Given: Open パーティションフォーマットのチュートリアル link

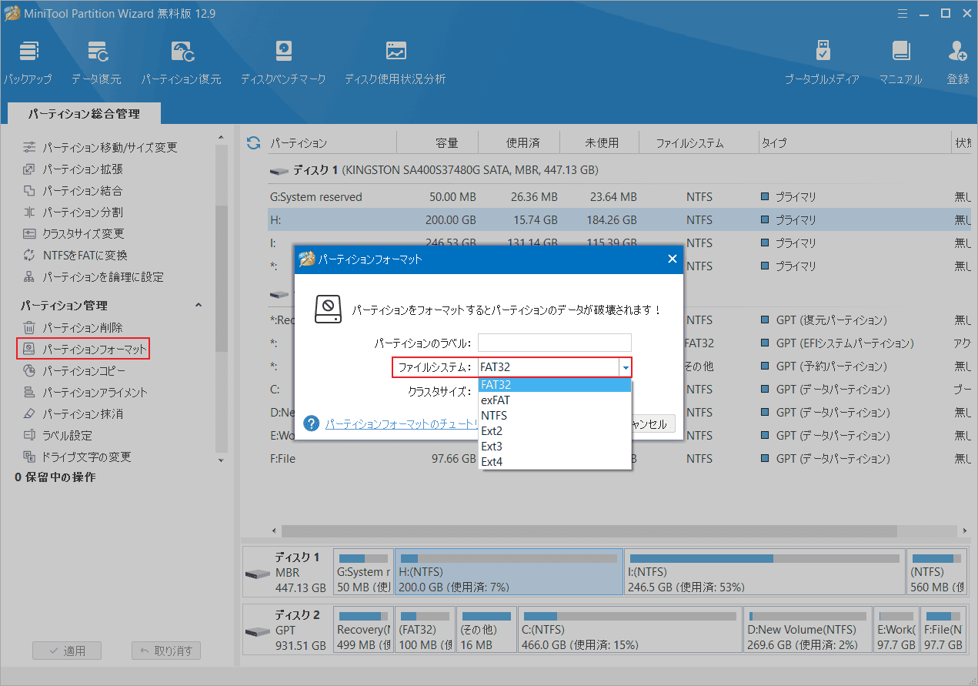Looking at the screenshot, I should click(x=402, y=424).
